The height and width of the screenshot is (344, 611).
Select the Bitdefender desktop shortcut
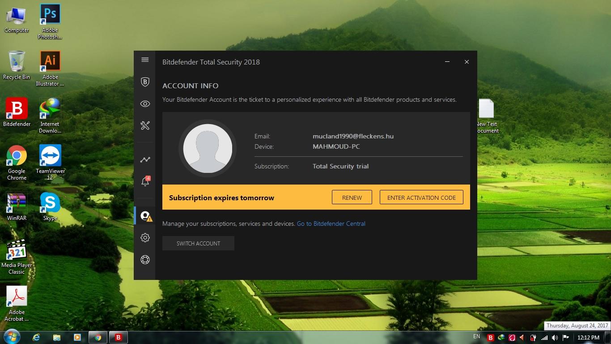click(x=17, y=112)
